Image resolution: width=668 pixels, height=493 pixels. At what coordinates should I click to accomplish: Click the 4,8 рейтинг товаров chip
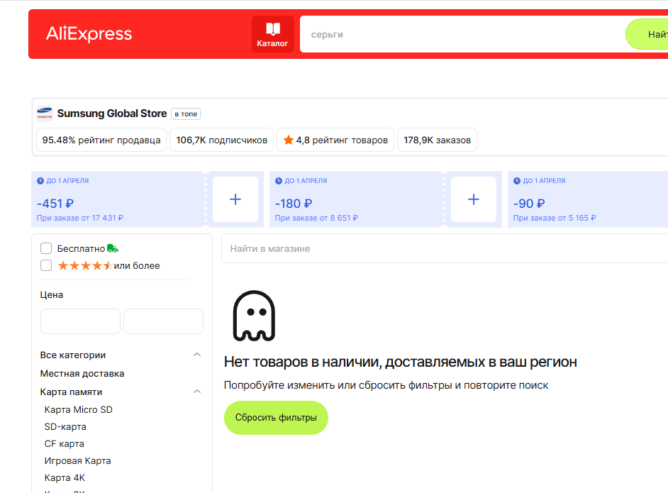(x=335, y=140)
